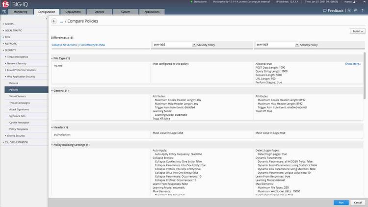This screenshot has height=207, width=368.
Task: Collapse the top header with the chevron
Action: (x=364, y=1)
